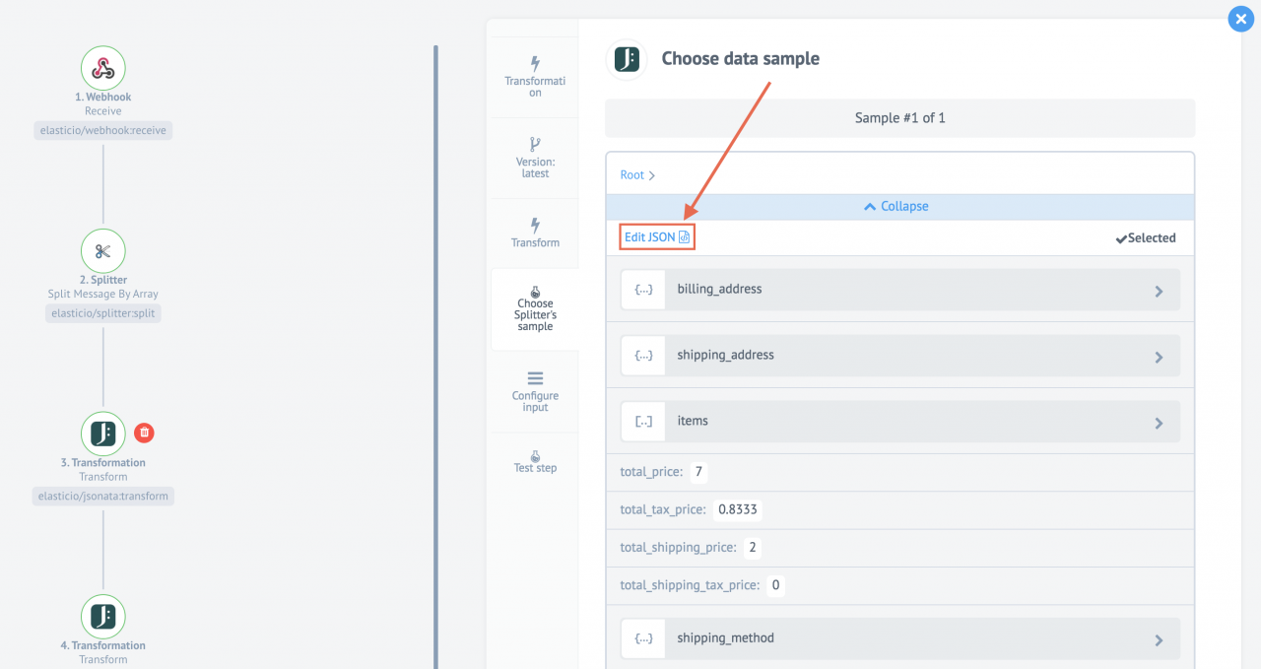The height and width of the screenshot is (669, 1261).
Task: Open the Test step tab
Action: click(x=535, y=460)
